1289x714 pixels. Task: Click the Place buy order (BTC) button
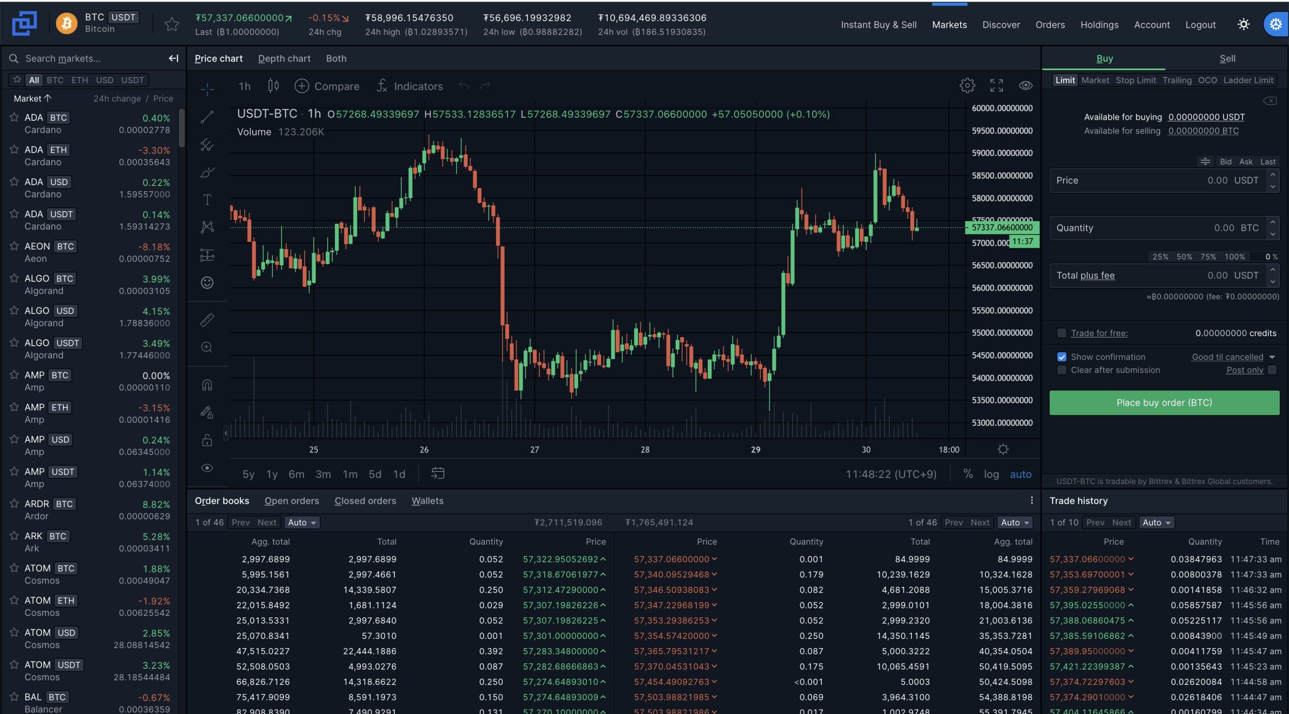[1164, 403]
